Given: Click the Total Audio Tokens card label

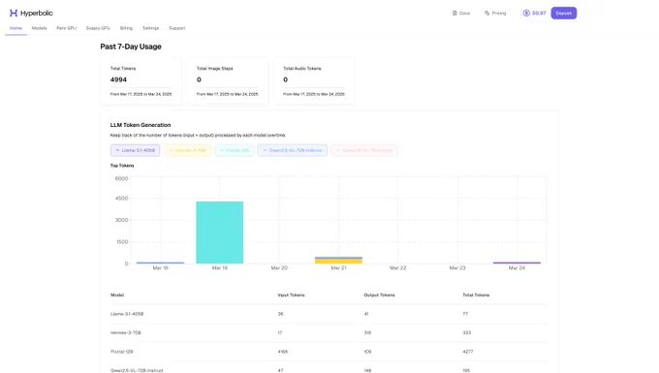Looking at the screenshot, I should coord(302,69).
